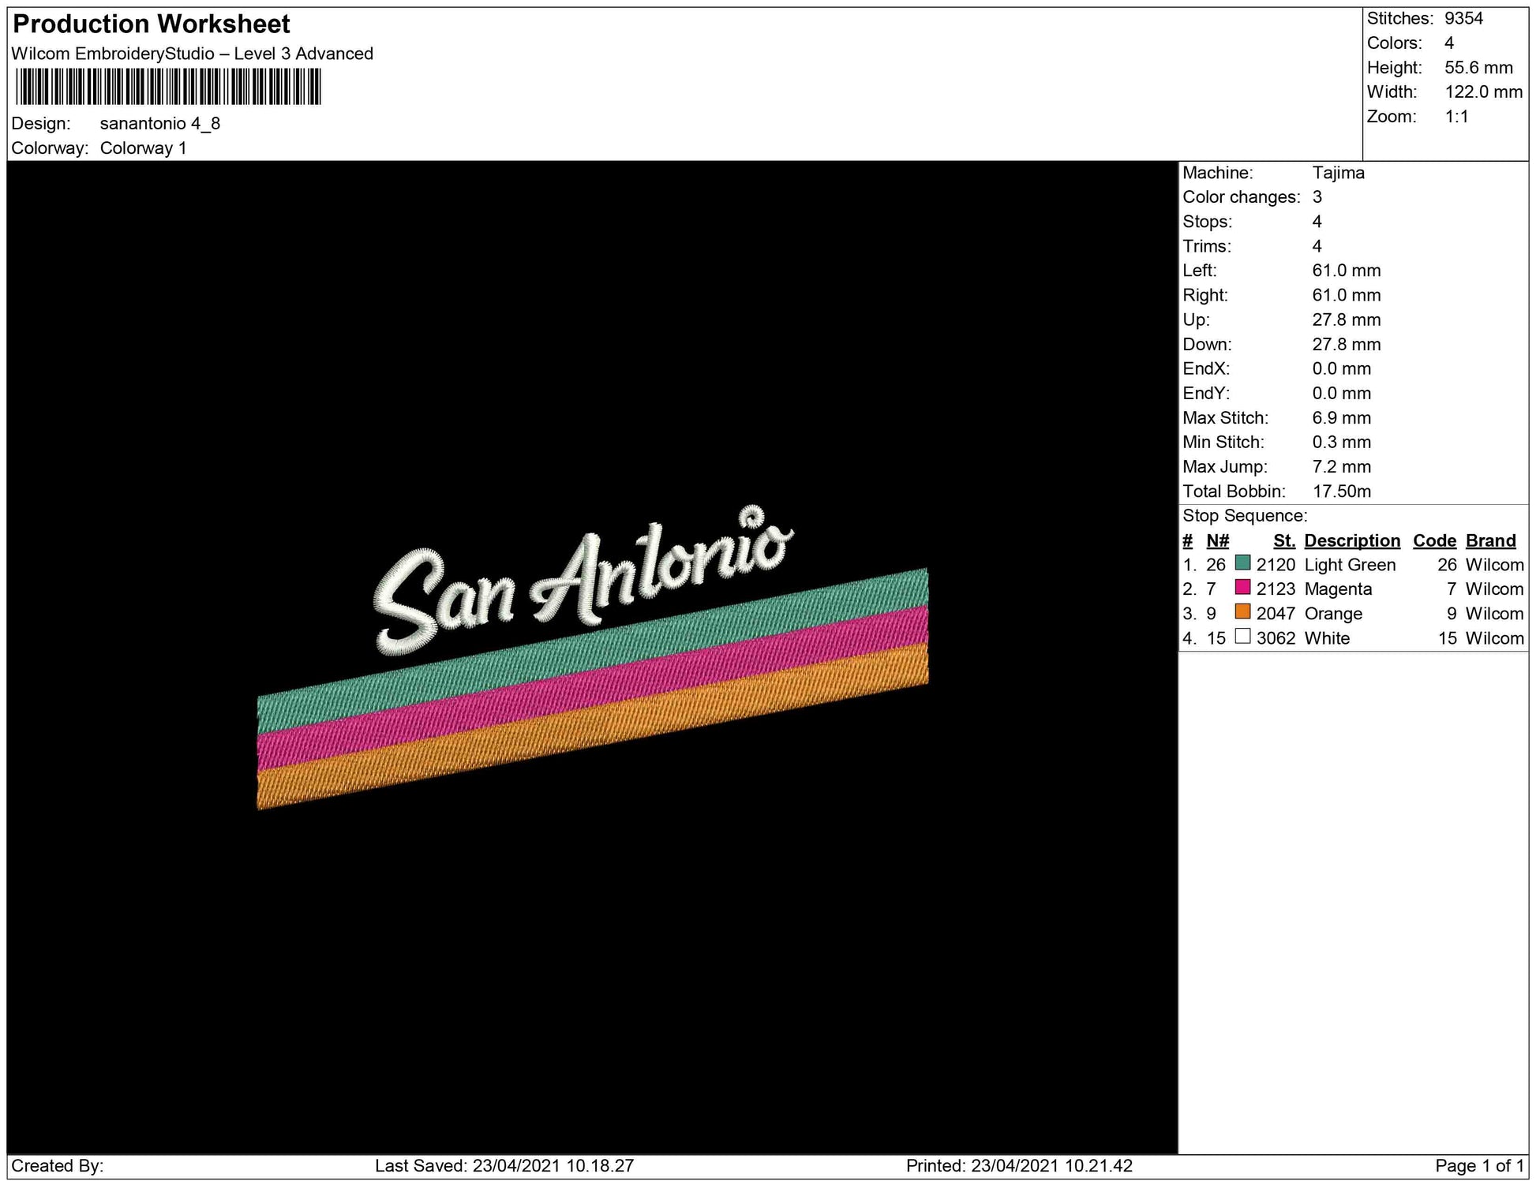Viewport: 1536px width, 1181px height.
Task: Click the Description column header
Action: click(1351, 540)
